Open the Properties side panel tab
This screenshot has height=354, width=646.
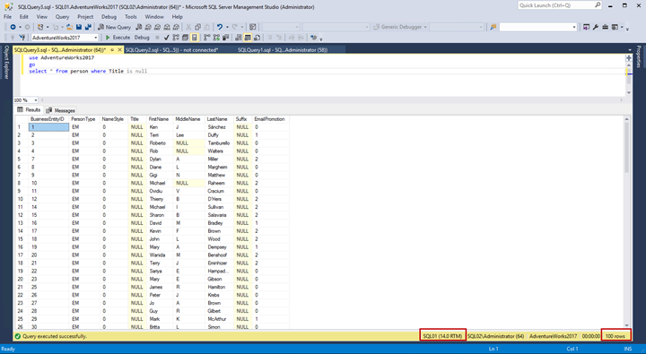pyautogui.click(x=639, y=56)
